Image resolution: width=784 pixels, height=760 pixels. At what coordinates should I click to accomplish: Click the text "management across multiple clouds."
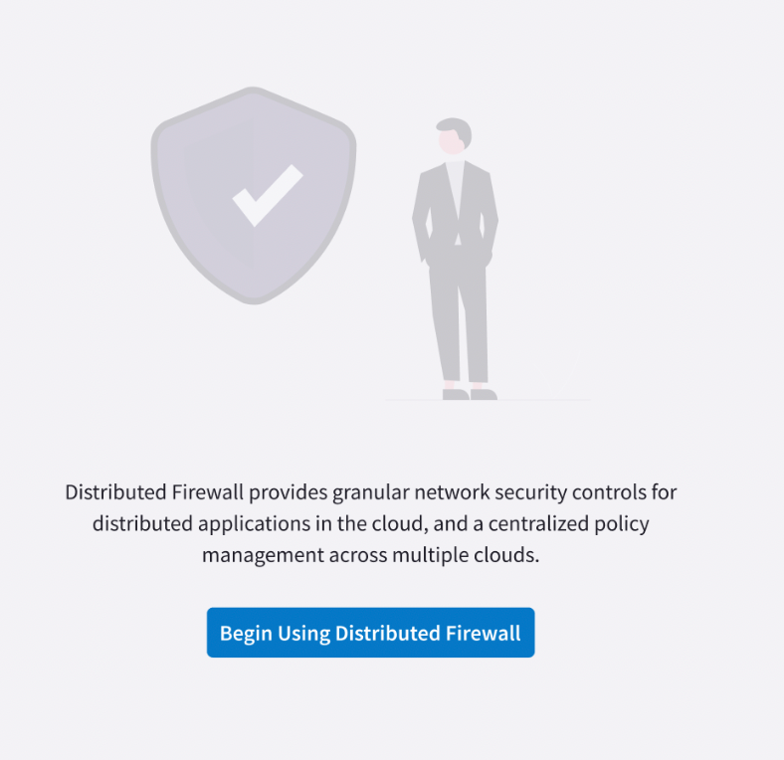pyautogui.click(x=370, y=555)
